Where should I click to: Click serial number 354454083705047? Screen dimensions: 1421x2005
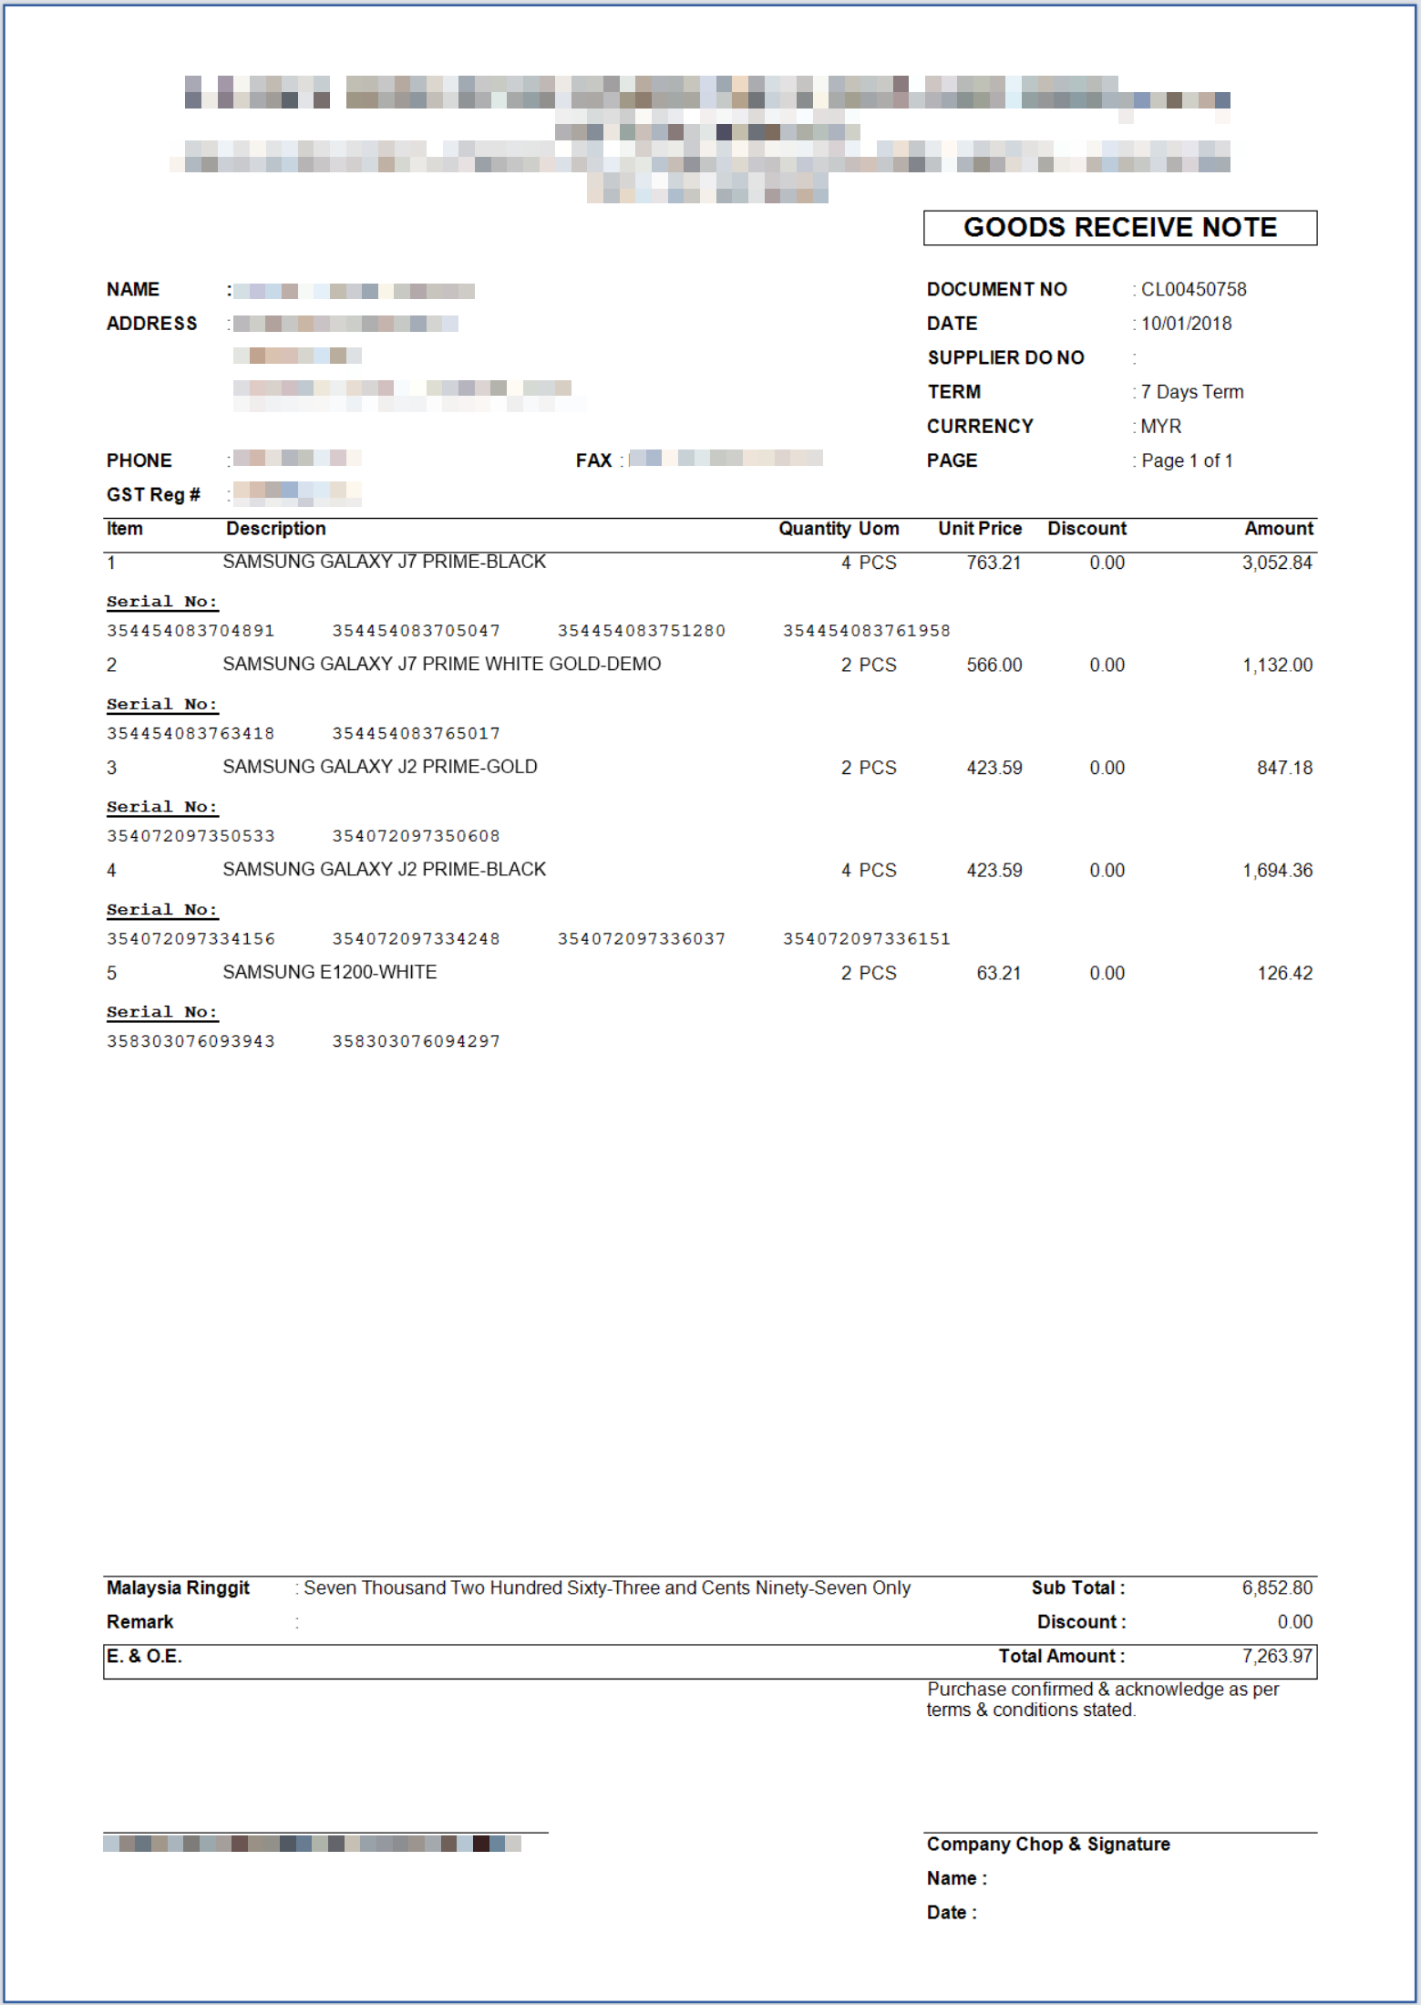coord(416,631)
